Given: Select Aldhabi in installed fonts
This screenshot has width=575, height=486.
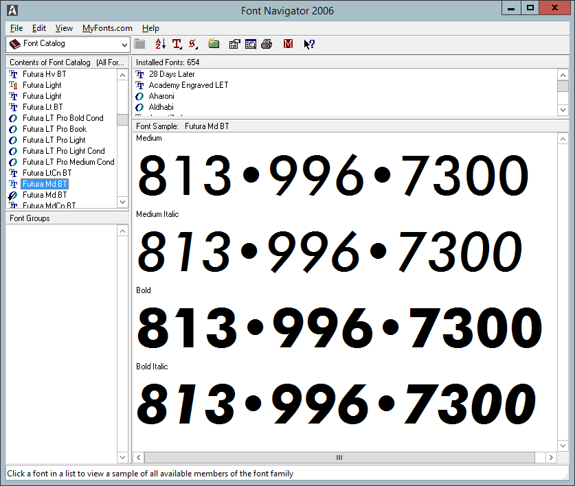Looking at the screenshot, I should (161, 107).
